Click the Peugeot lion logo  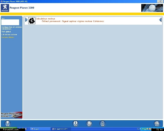click(x=5, y=8)
